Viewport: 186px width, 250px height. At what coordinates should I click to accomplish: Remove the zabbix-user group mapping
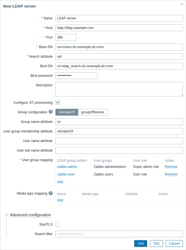[x=171, y=174]
